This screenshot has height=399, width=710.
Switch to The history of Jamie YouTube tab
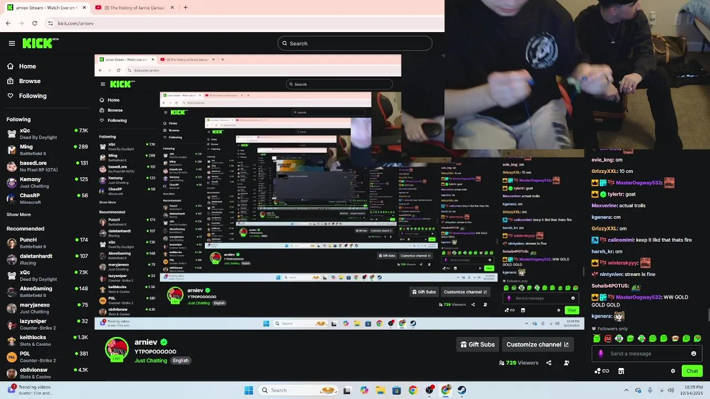134,8
